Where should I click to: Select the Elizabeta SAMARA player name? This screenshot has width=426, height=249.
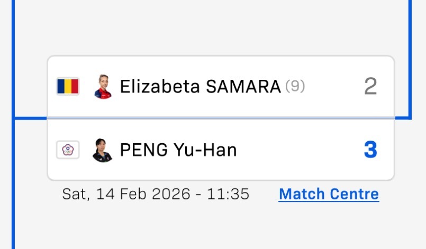(x=200, y=87)
